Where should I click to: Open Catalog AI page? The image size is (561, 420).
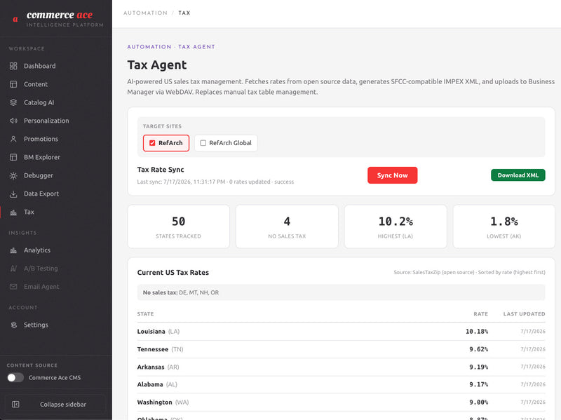coord(56,102)
